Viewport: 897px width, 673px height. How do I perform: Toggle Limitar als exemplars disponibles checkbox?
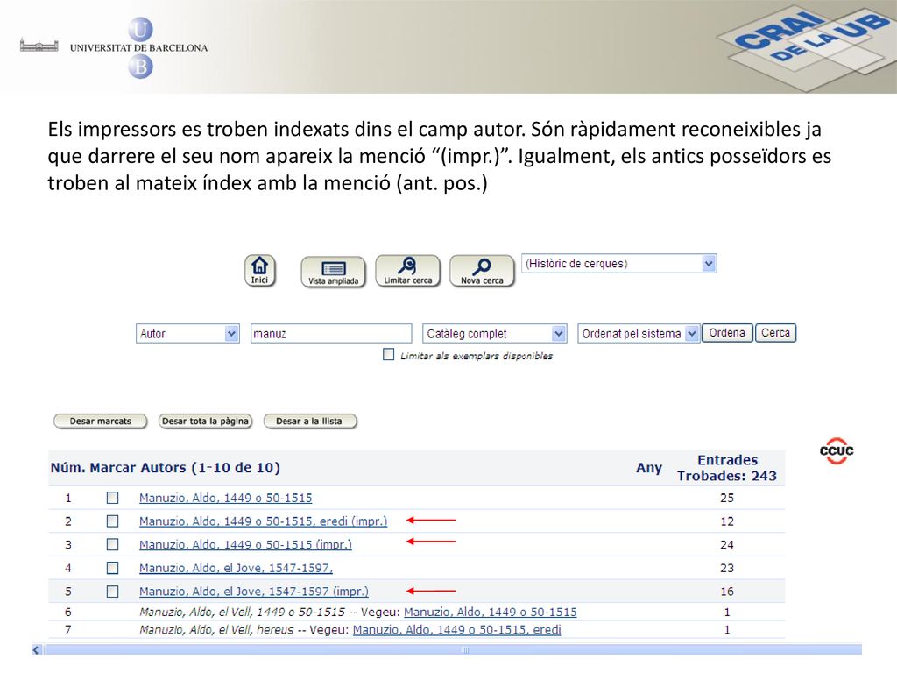[x=388, y=354]
